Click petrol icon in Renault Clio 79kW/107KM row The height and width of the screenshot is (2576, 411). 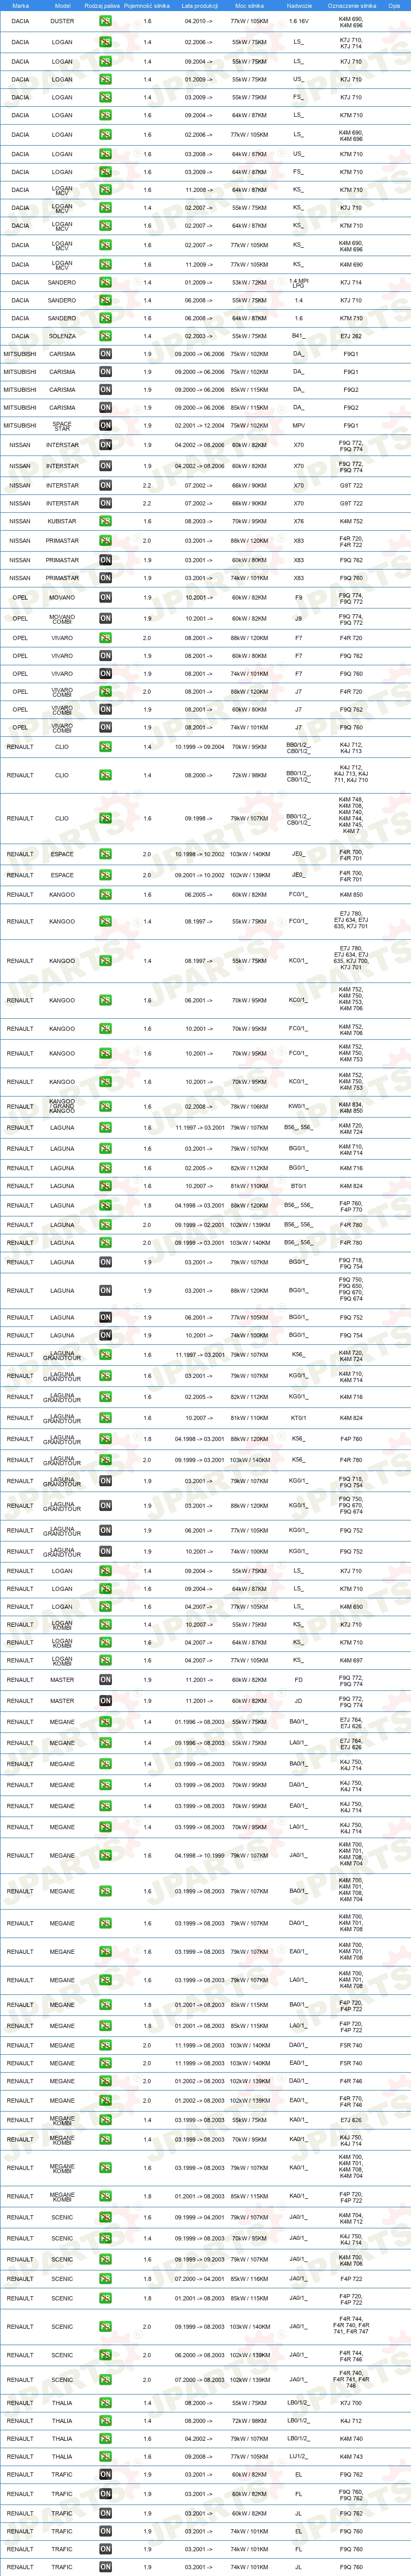tap(105, 818)
